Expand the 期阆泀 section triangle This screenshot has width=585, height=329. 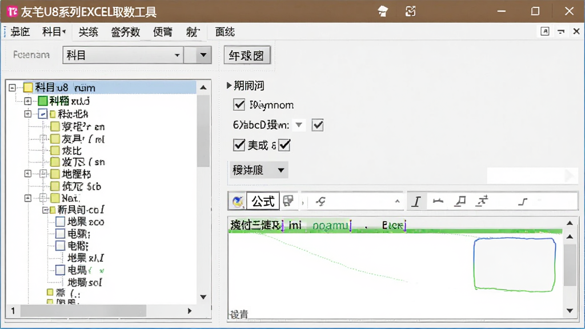[229, 86]
